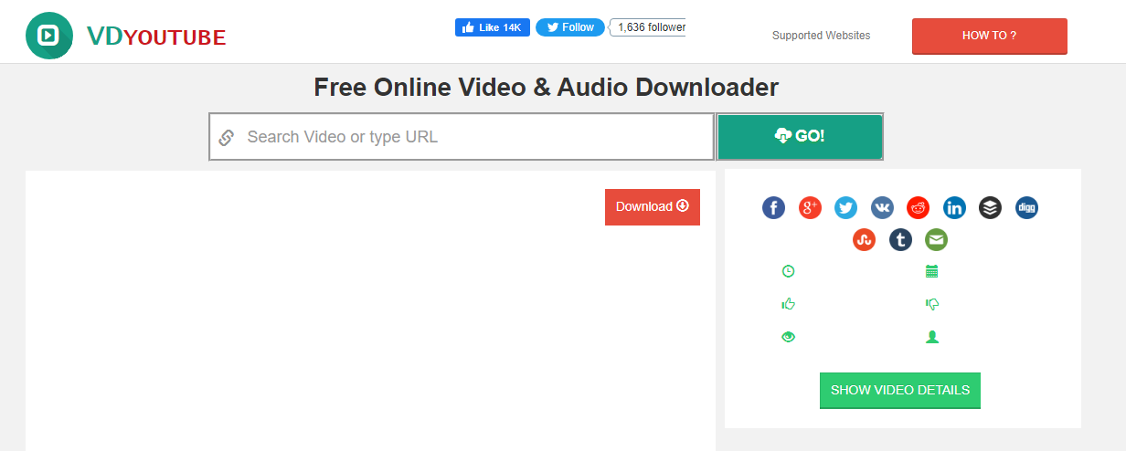1126x451 pixels.
Task: Click the chain link icon in the search box
Action: [x=227, y=138]
